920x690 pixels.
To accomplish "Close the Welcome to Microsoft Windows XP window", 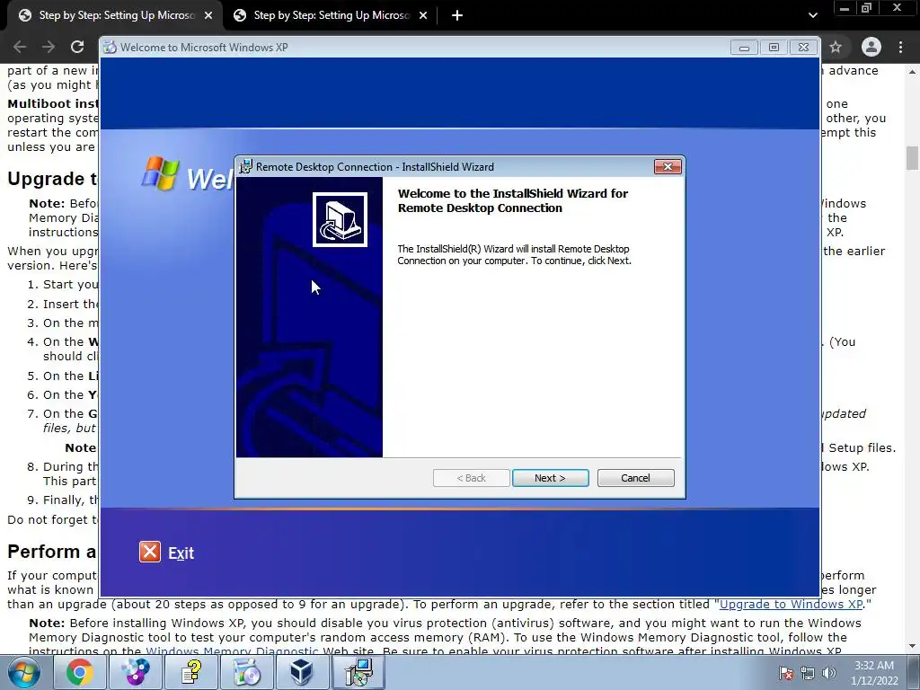I will pyautogui.click(x=804, y=48).
